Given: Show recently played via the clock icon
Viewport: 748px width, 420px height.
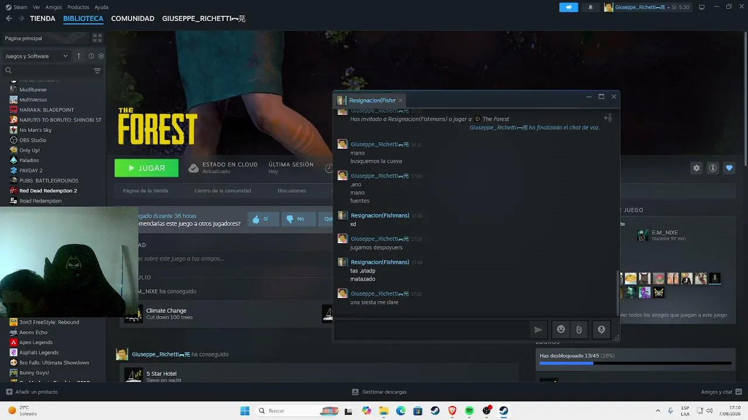Looking at the screenshot, I should 91,56.
